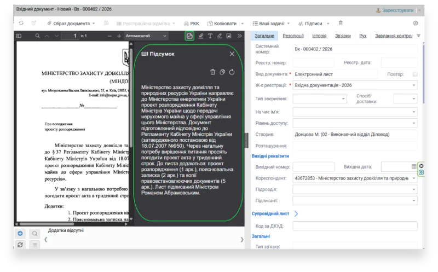Add attachment with blue plus icon
Viewport: 438px width, 272px height.
tap(20, 234)
